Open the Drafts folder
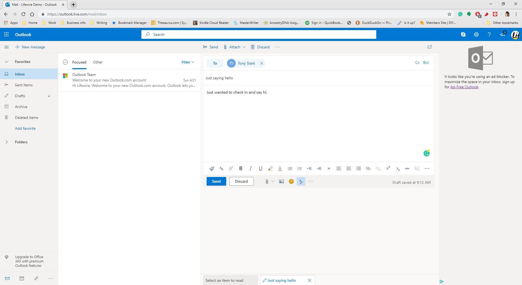 pos(29,96)
